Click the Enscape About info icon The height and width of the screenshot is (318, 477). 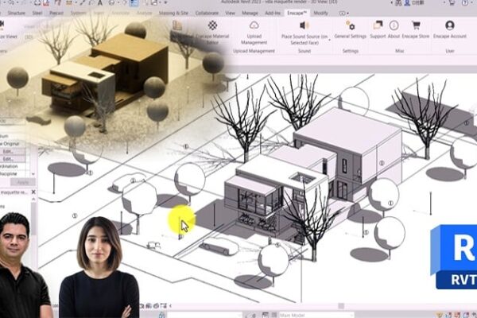tap(394, 25)
